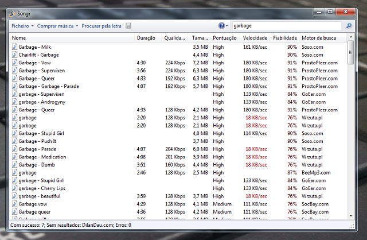This screenshot has height=240, width=367.
Task: Click music icon of Garbage - Milk
Action: [x=14, y=47]
